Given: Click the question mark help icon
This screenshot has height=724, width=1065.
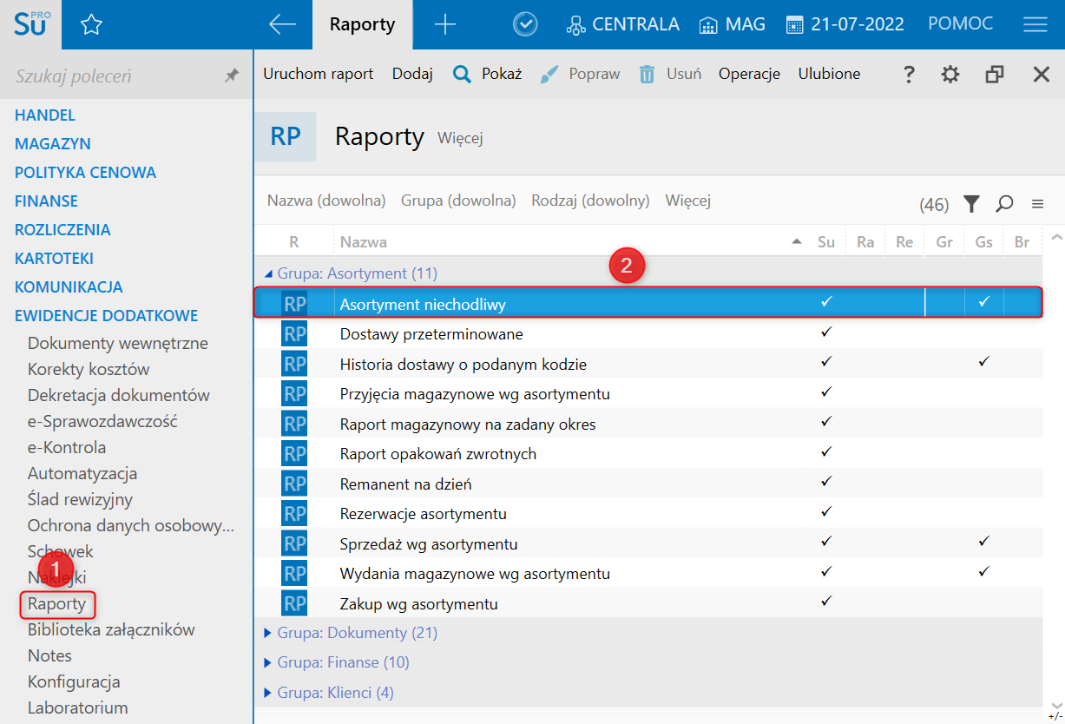Looking at the screenshot, I should [909, 75].
